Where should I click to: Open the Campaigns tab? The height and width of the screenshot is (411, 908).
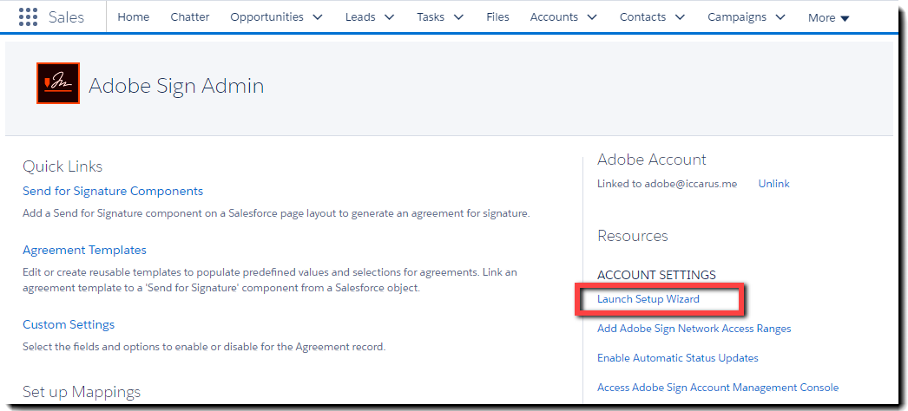pos(737,17)
